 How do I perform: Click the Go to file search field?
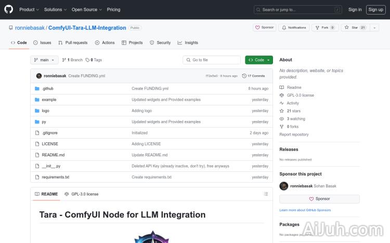click(x=212, y=60)
